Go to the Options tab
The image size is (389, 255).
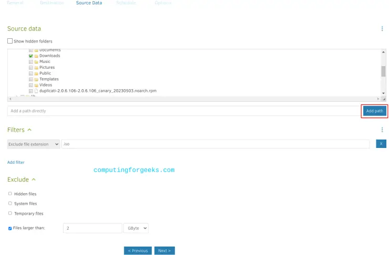162,3
